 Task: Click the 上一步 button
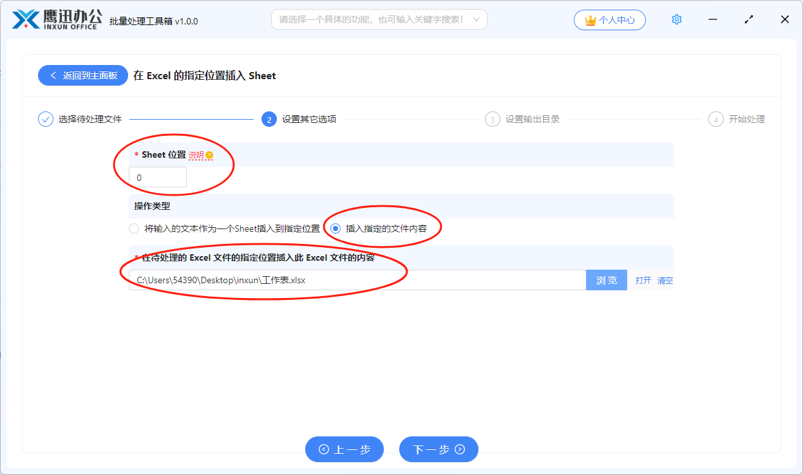(345, 449)
